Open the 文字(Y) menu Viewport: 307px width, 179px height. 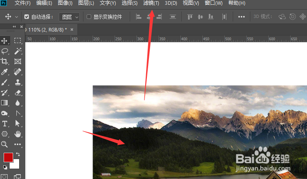click(x=108, y=3)
